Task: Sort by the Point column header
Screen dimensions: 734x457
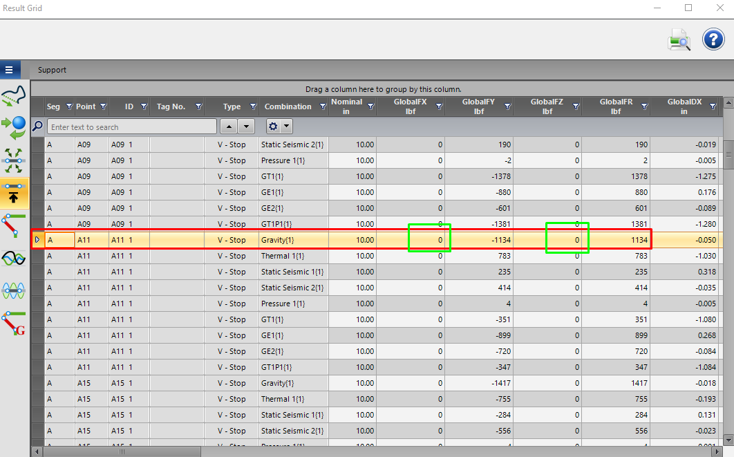Action: (x=86, y=106)
